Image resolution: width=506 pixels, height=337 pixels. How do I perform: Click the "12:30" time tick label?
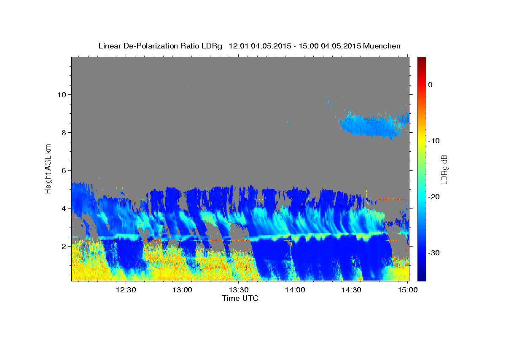(x=126, y=290)
